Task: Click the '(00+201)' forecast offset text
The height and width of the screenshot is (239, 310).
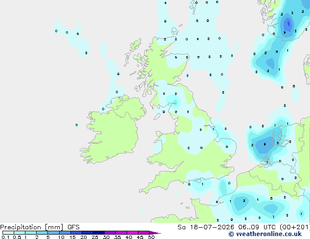Action: 295,227
